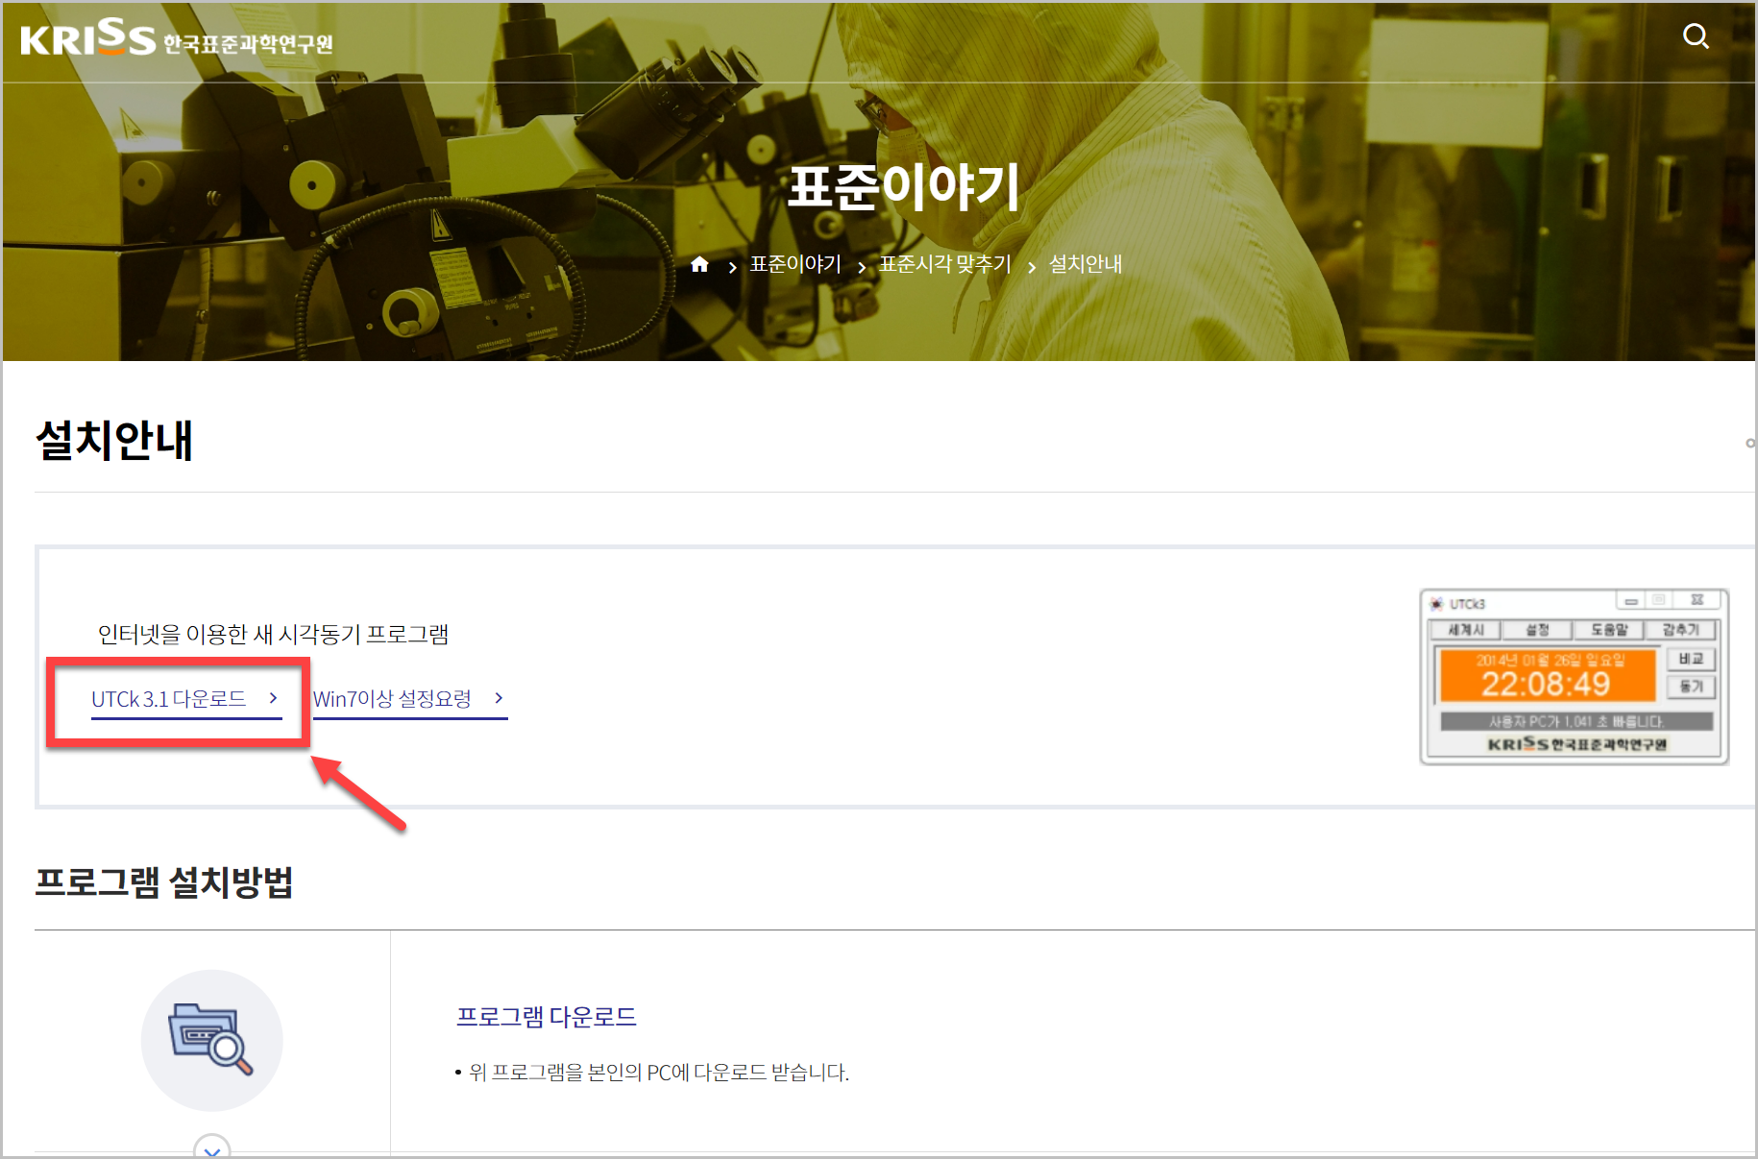
Task: Go to home via breadcrumb house icon
Action: 699,264
